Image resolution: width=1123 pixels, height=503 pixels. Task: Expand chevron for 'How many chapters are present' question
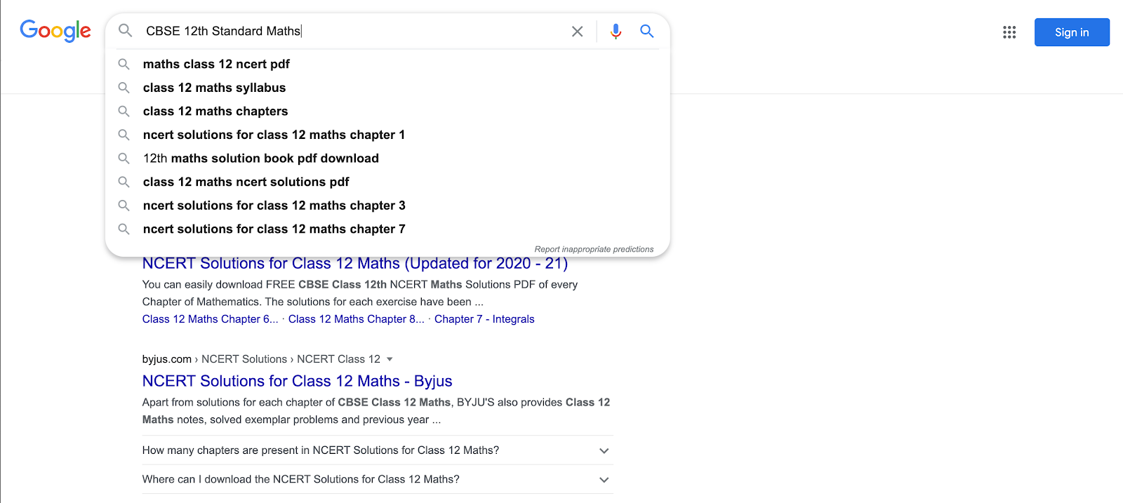(x=604, y=450)
